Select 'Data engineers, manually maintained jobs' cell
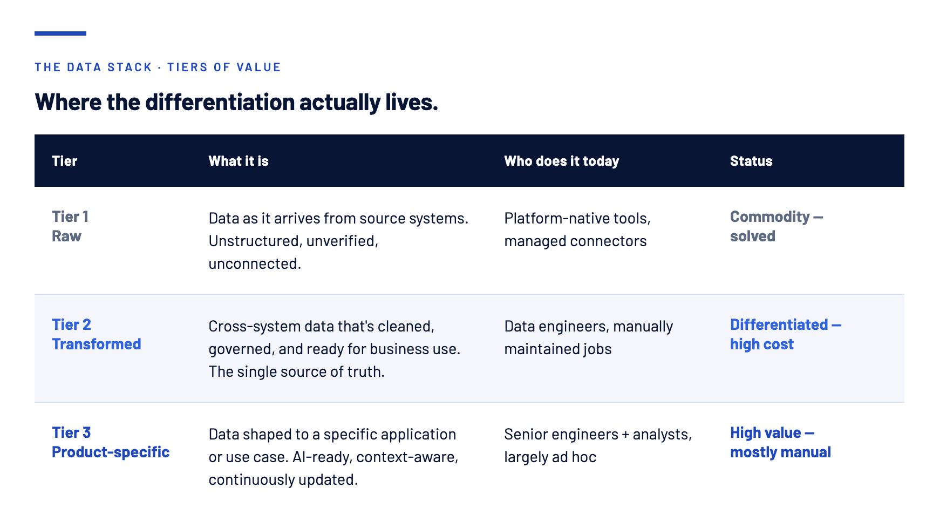This screenshot has width=940, height=521. [589, 337]
